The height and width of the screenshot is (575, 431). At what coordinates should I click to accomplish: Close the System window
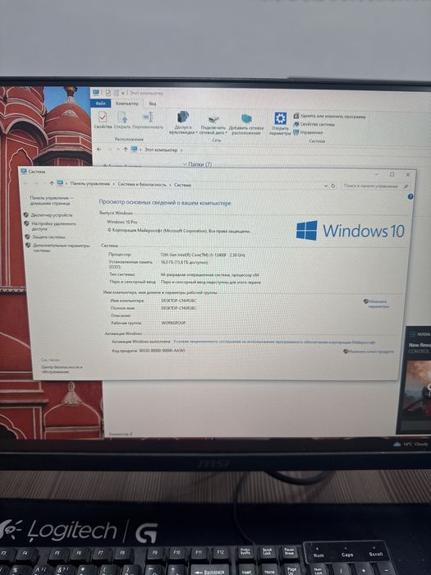pos(407,175)
